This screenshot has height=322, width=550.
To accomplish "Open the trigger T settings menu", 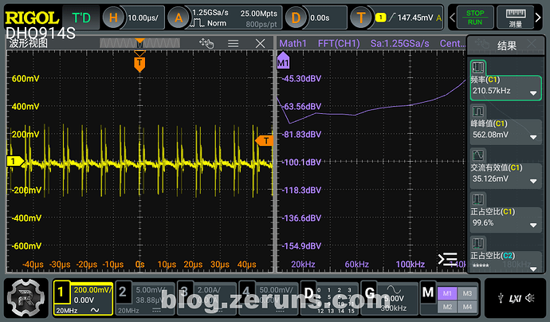I will coord(363,17).
